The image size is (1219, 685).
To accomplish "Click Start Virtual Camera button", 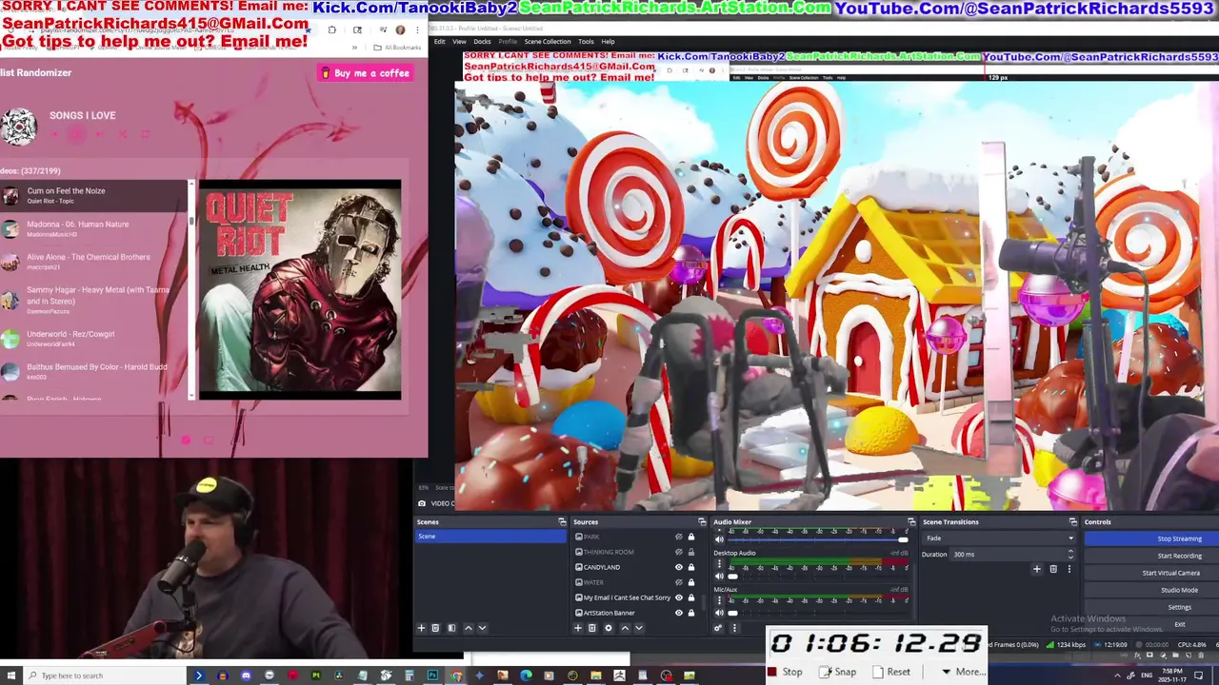I will pyautogui.click(x=1151, y=573).
